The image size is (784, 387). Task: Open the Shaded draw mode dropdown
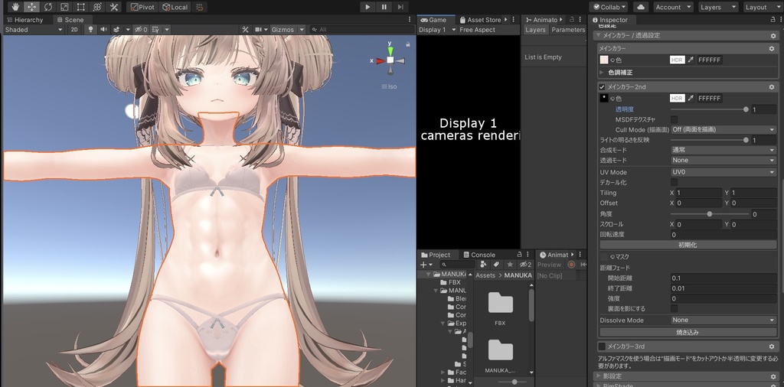tap(33, 30)
